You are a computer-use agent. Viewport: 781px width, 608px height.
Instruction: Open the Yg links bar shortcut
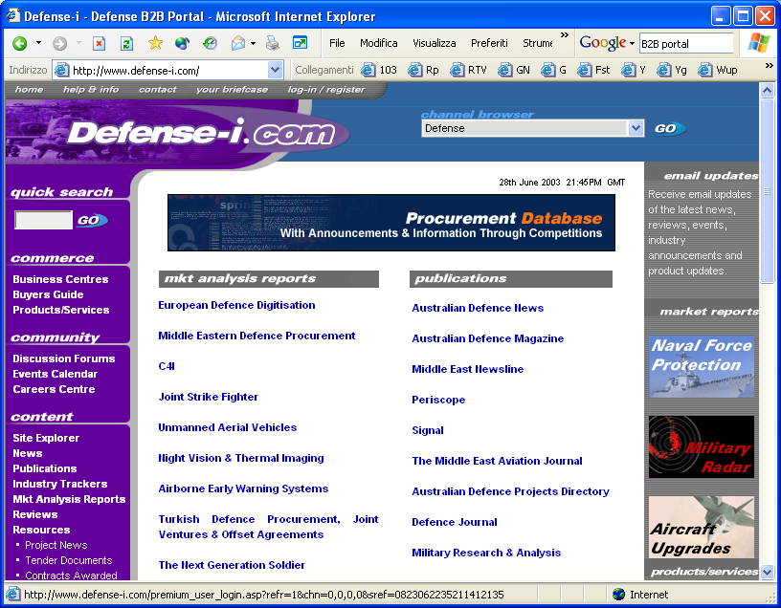click(x=673, y=70)
